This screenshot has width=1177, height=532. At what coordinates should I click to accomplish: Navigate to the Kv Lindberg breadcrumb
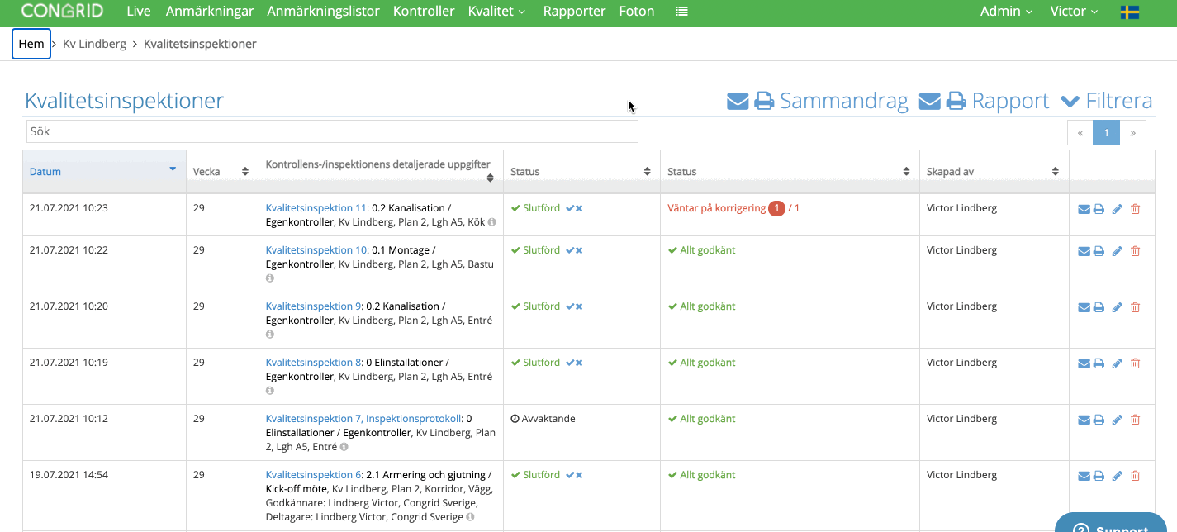click(x=94, y=44)
